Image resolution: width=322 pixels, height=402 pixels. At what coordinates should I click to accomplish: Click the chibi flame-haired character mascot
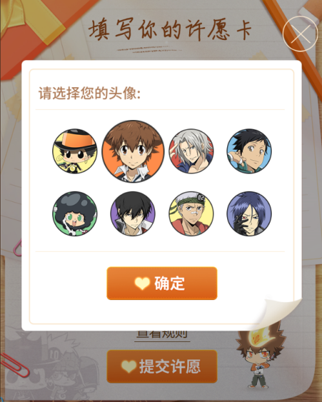260,356
